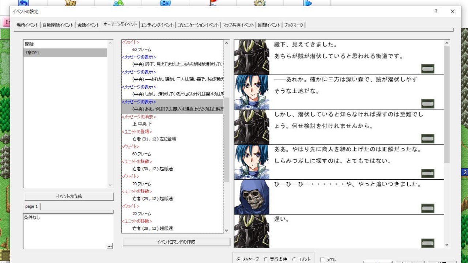Select highlighted row (中央) ああ。やはり先に商人

click(x=172, y=109)
